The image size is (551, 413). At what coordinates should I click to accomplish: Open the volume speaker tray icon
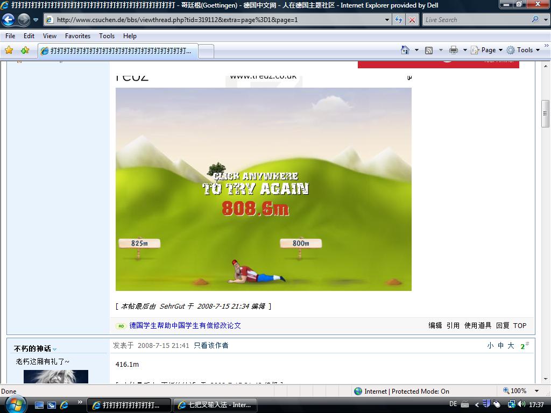pyautogui.click(x=521, y=404)
